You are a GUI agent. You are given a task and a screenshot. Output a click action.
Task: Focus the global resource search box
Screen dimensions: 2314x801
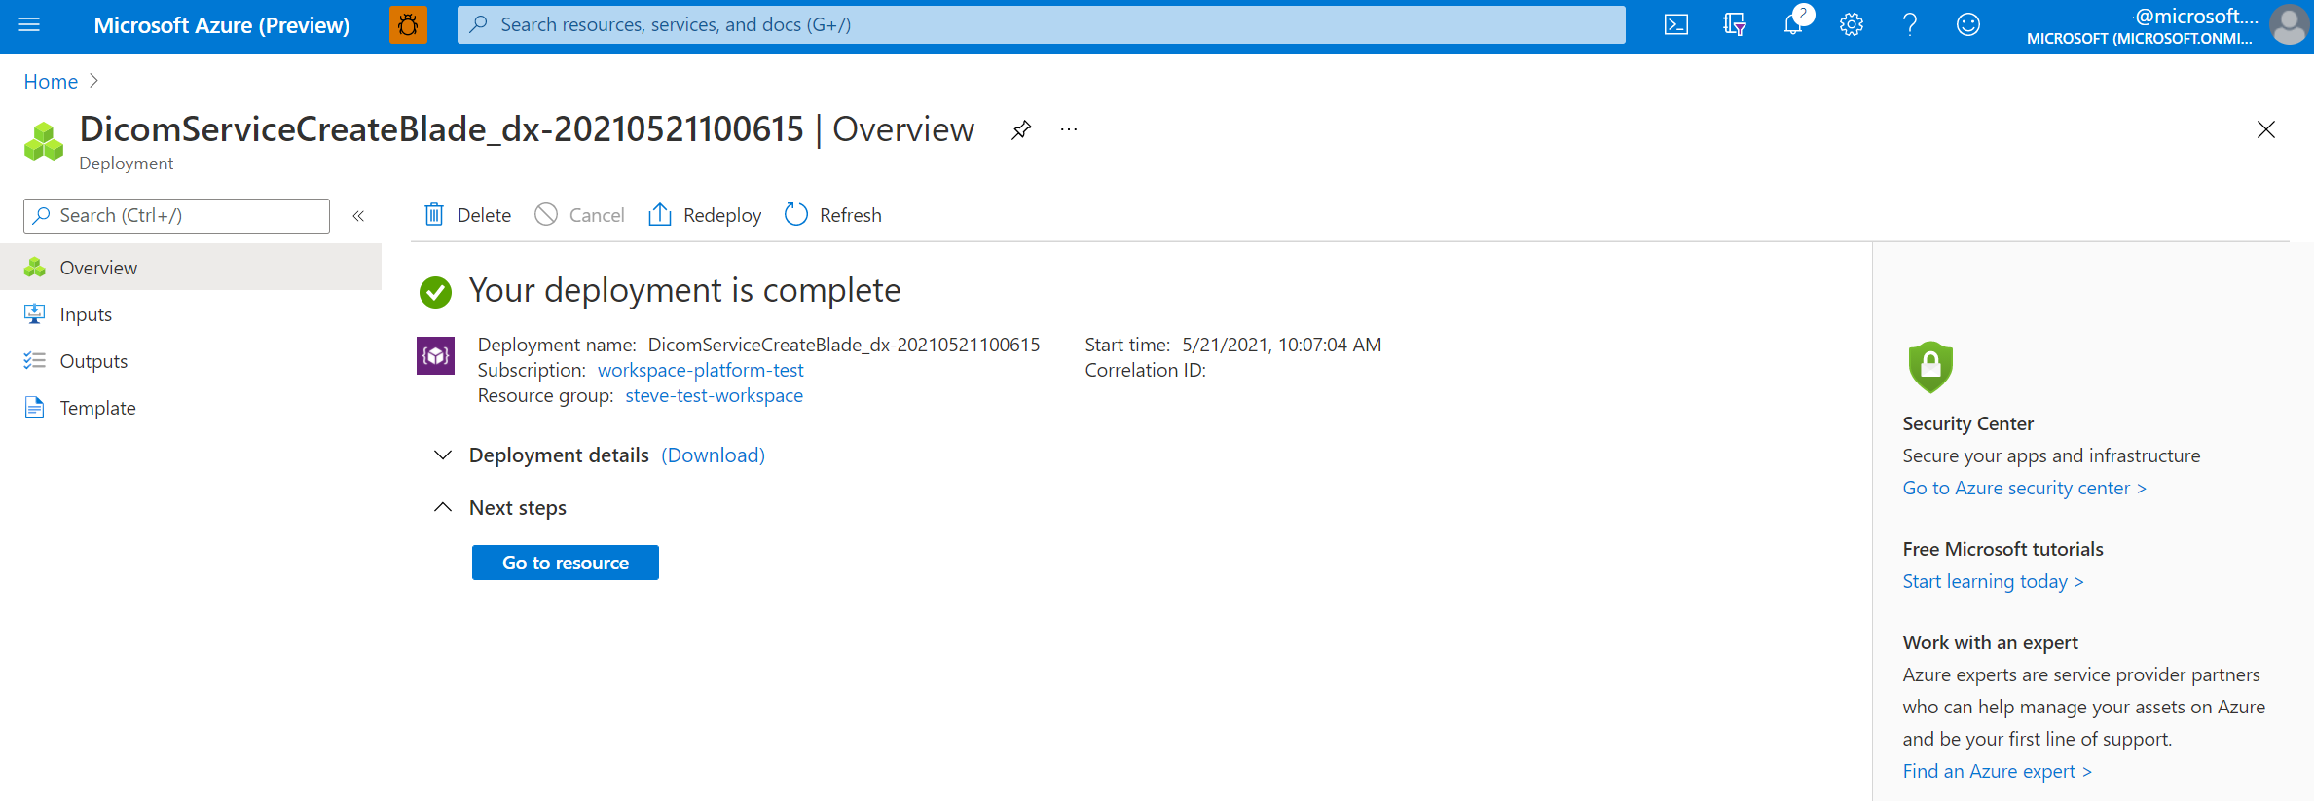(1041, 24)
